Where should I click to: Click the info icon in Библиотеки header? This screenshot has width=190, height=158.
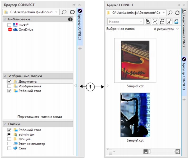[70, 19]
